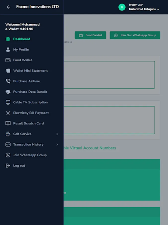This screenshot has height=225, width=168.
Task: Click WhatsApp icon in Join Group button
Action: click(116, 35)
